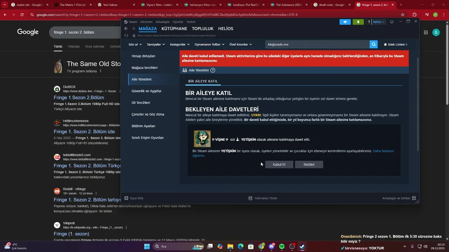
Task: Open Arkadaşlar ve Sohbet chat
Action: [399, 198]
